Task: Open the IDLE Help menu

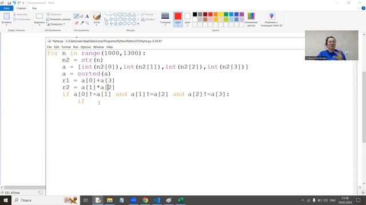Action: coord(109,47)
